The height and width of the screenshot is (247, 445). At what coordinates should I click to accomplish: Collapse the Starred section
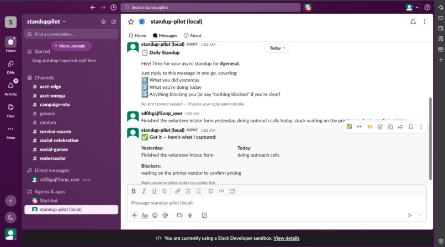pos(42,52)
